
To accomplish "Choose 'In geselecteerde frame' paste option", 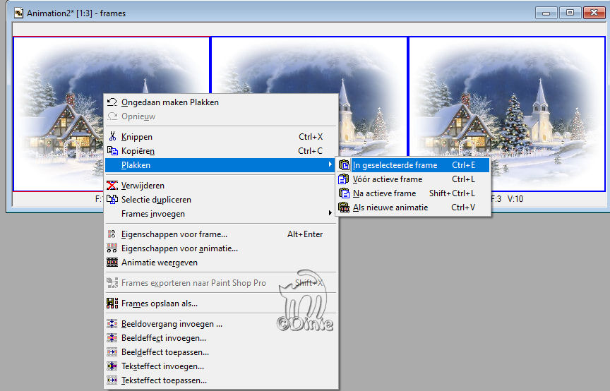I will 395,165.
